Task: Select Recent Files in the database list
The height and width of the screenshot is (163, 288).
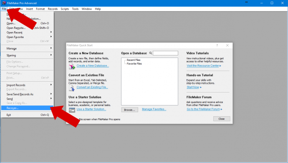Action: click(x=134, y=60)
